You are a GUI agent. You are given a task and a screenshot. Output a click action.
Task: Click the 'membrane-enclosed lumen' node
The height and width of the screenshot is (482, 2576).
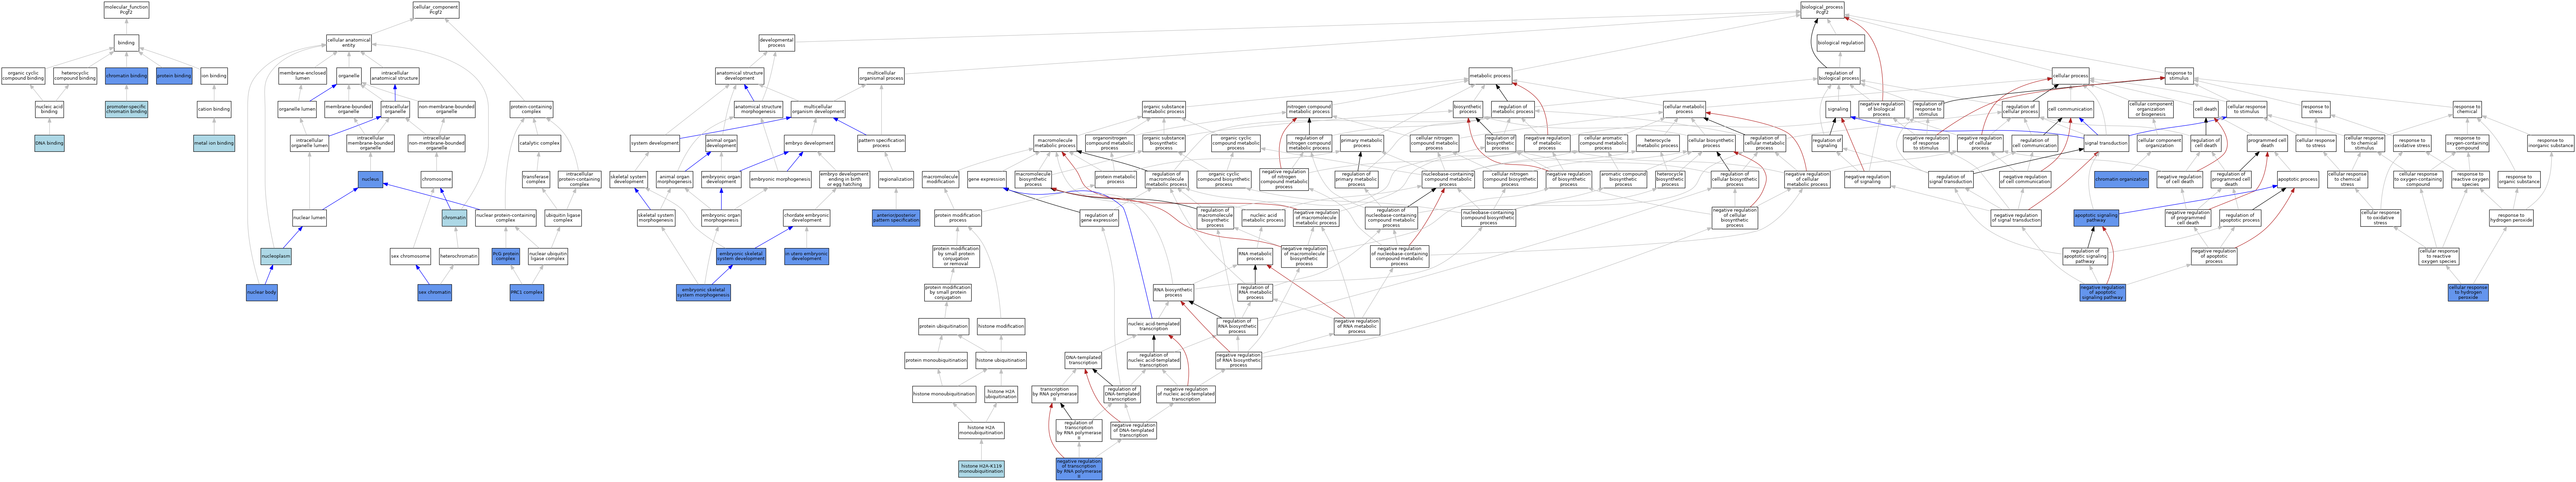click(x=302, y=76)
